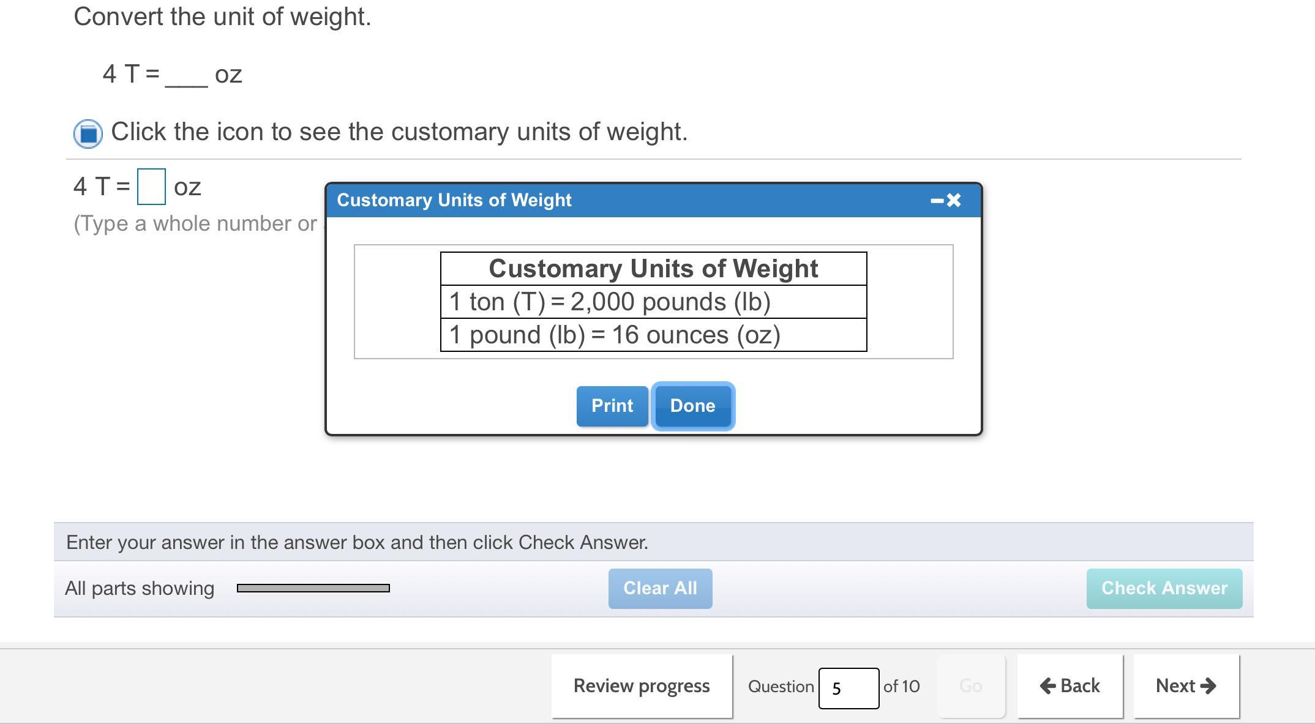Screen dimensions: 1315x724
Task: Click the dialog title bar text
Action: click(x=454, y=200)
